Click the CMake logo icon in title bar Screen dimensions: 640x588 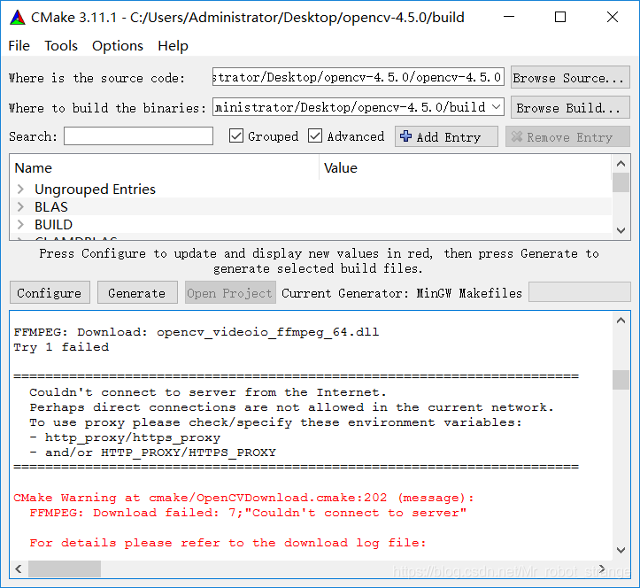(18, 18)
